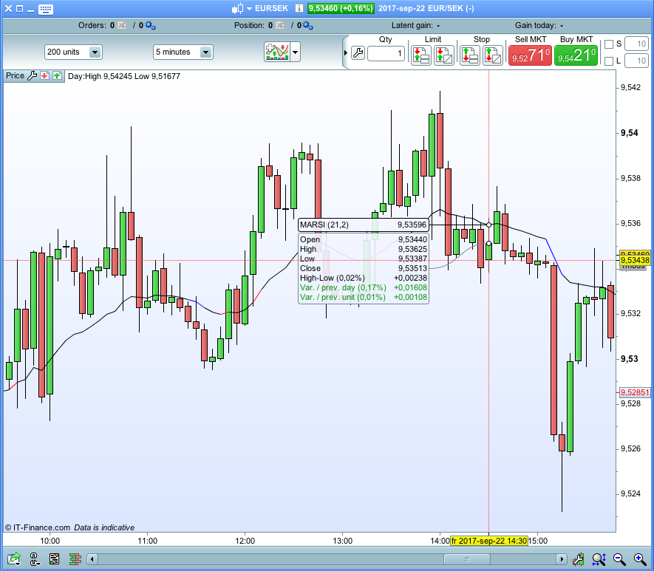This screenshot has width=654, height=571.
Task: Open trading panel settings wrench
Action: pos(358,53)
